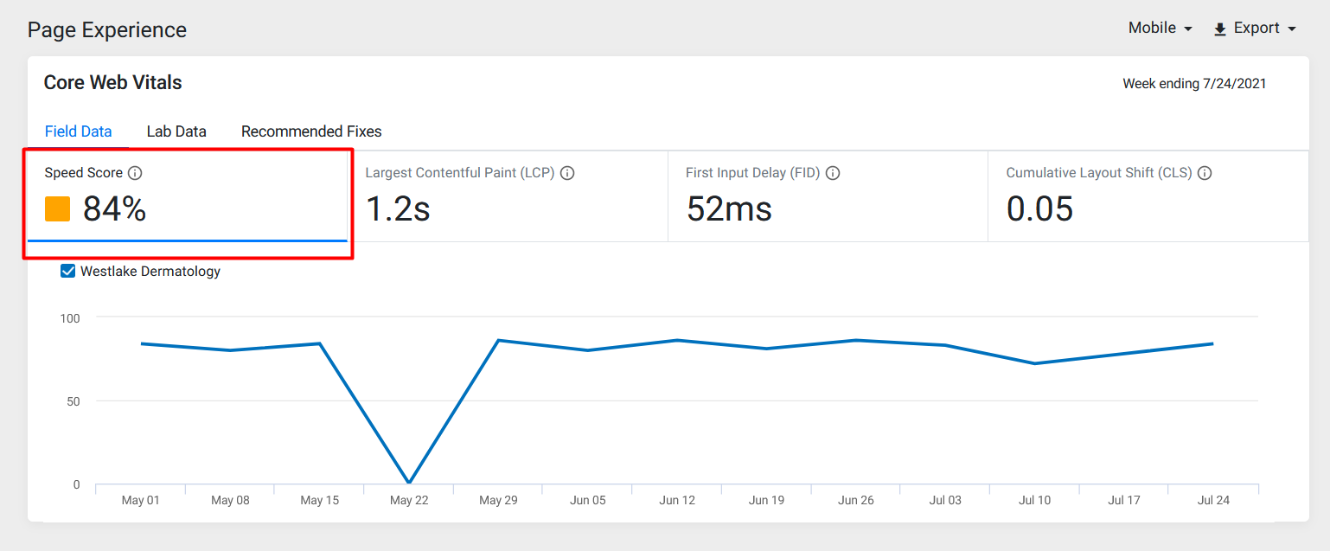Open the Recommended Fixes tab
This screenshot has height=551, width=1330.
pyautogui.click(x=311, y=131)
